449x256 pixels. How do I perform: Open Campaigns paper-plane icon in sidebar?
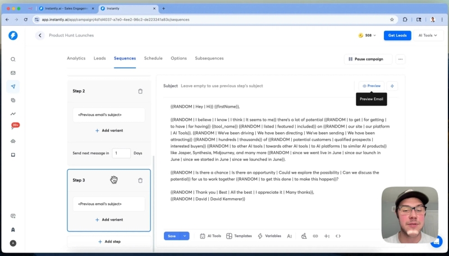point(13,87)
